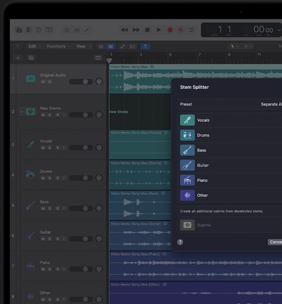Viewport: 282px width, 304px height.
Task: Click the Submix icon in Stem Splitter
Action: pos(187,225)
